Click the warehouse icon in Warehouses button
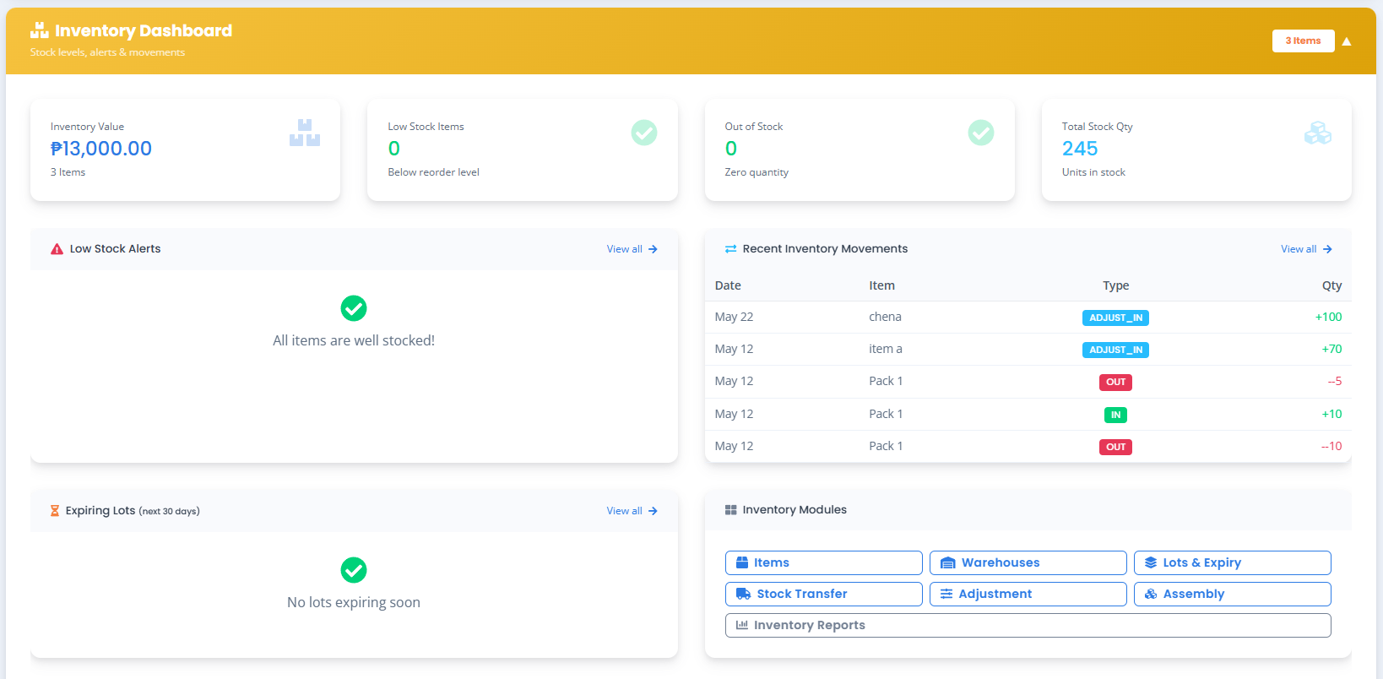This screenshot has width=1383, height=679. click(948, 562)
